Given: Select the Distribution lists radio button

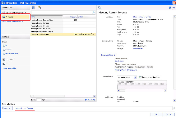Looking at the screenshot, I should [4, 54].
